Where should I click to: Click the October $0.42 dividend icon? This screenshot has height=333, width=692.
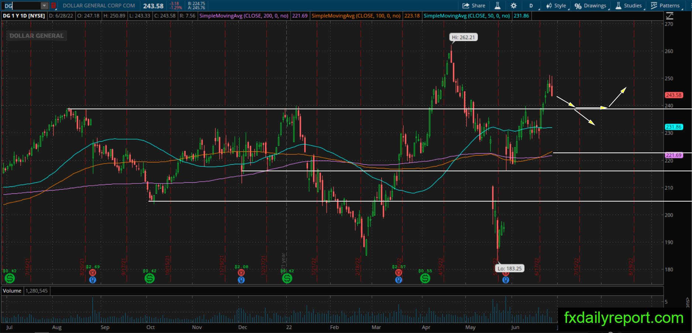click(150, 278)
